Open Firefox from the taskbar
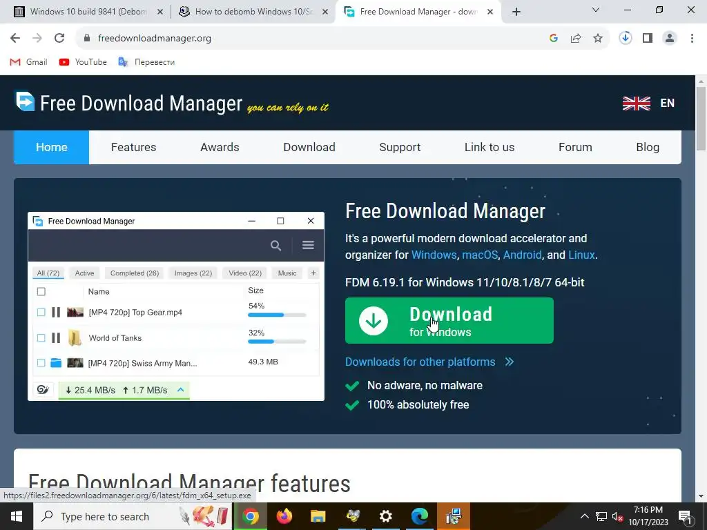707x530 pixels. 284,516
